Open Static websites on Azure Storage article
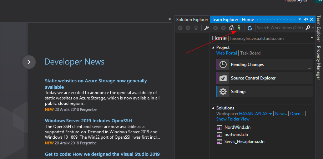Screen dimensions: 323x159 [96, 84]
